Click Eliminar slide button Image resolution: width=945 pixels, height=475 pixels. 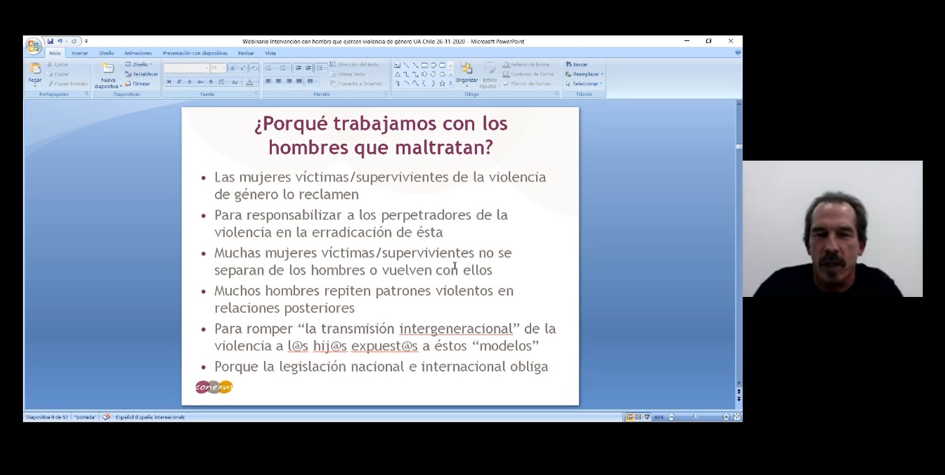click(138, 83)
